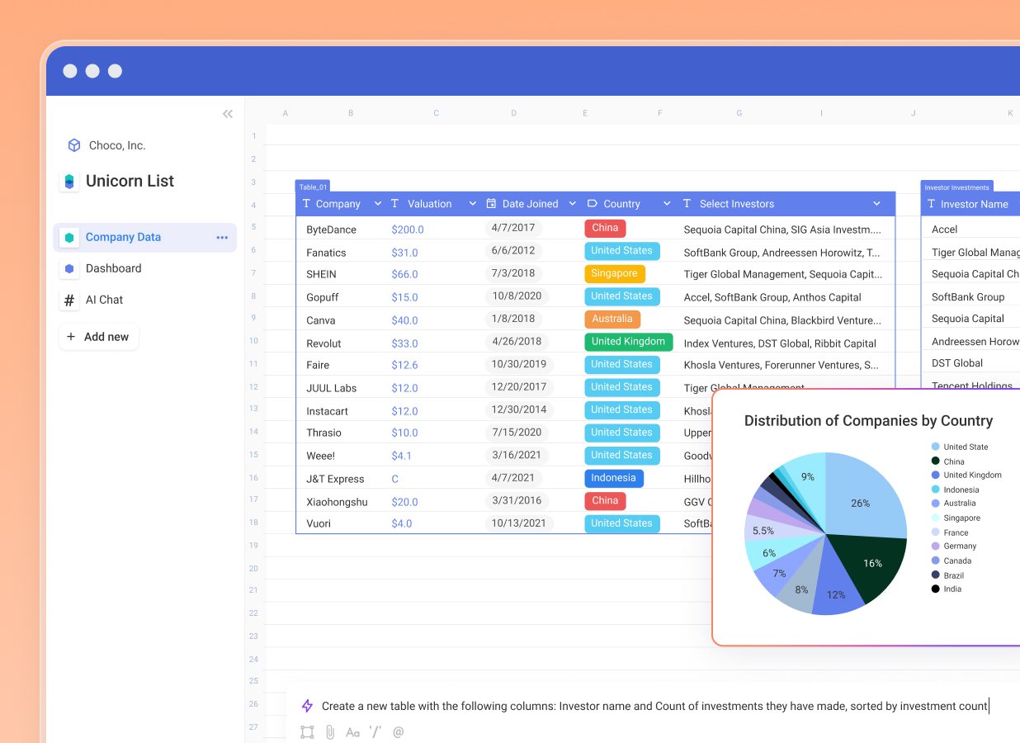Click the Choco, Inc. workspace cube icon
The width and height of the screenshot is (1020, 743).
click(72, 144)
